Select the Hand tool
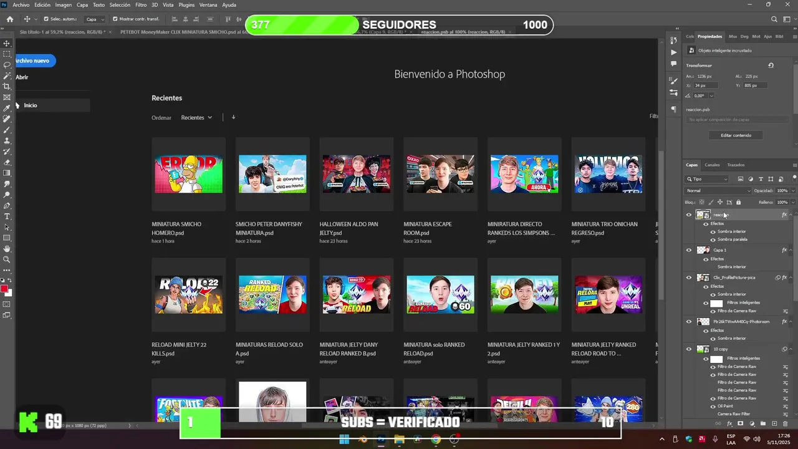Image resolution: width=798 pixels, height=449 pixels. tap(7, 248)
